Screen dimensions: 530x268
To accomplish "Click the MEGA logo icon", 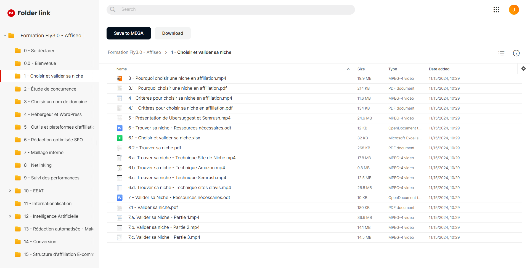I will coord(11,13).
